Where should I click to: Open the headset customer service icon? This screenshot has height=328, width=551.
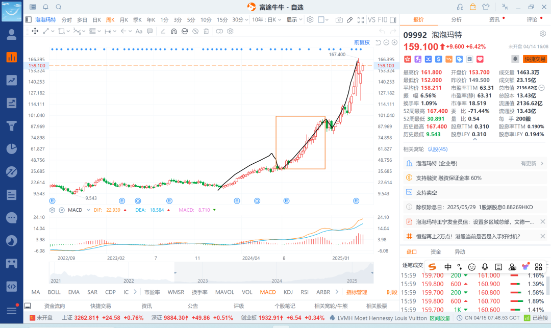[460, 7]
